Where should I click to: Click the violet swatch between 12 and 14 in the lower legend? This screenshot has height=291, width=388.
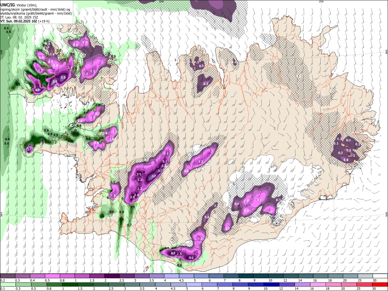pos(287,284)
